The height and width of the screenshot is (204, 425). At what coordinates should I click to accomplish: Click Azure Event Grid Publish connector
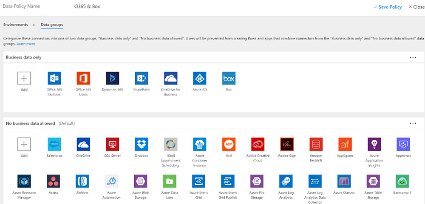click(228, 181)
